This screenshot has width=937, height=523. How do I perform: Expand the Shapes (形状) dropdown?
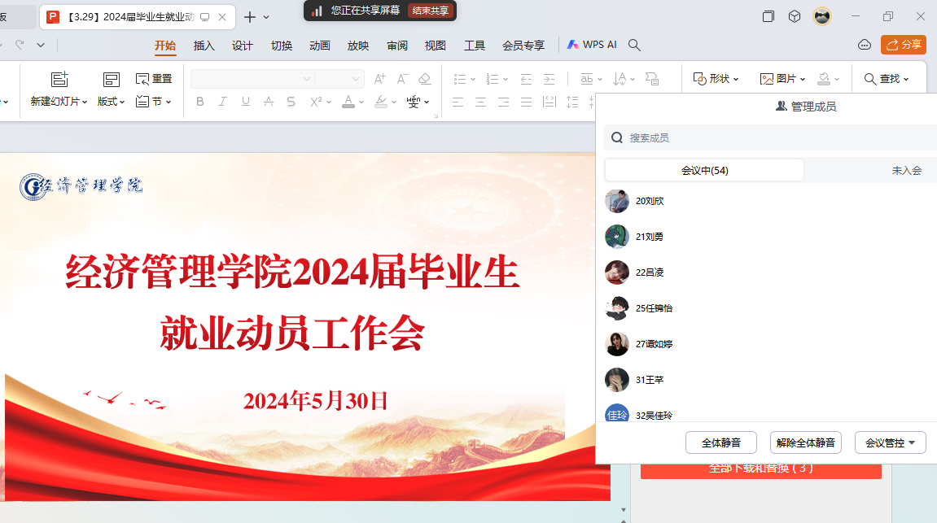pos(736,79)
